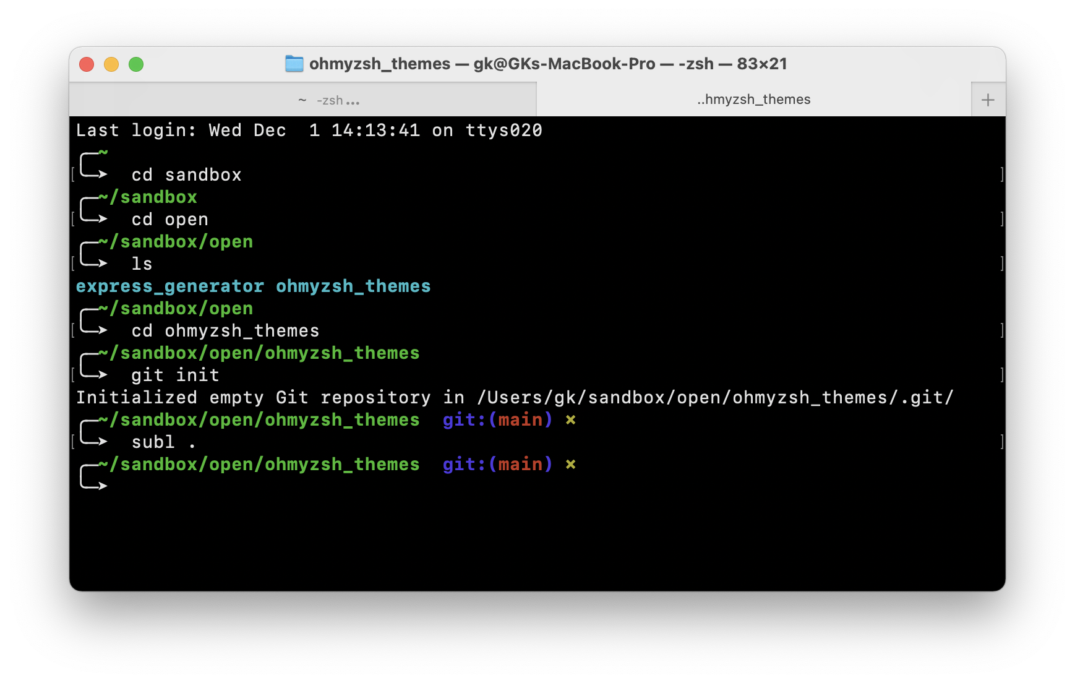The width and height of the screenshot is (1075, 683).
Task: Open a new terminal tab with plus button
Action: (x=988, y=100)
